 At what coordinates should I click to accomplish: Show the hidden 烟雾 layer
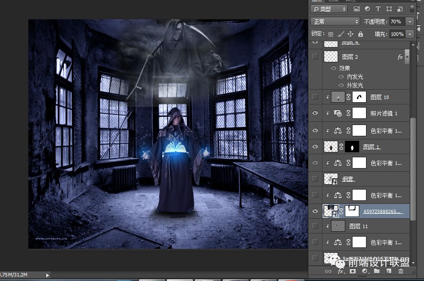[315, 179]
